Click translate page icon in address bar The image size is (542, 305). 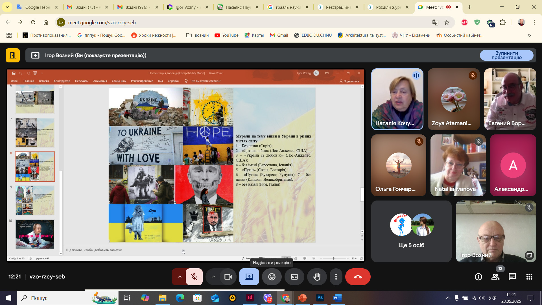(x=435, y=22)
